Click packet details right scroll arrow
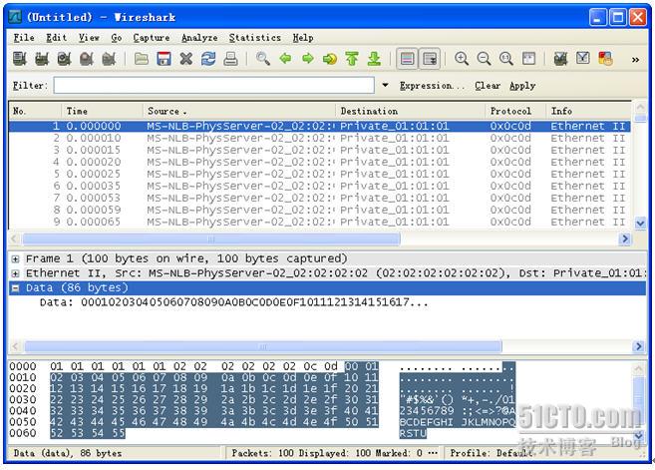This screenshot has height=470, width=655. [638, 346]
